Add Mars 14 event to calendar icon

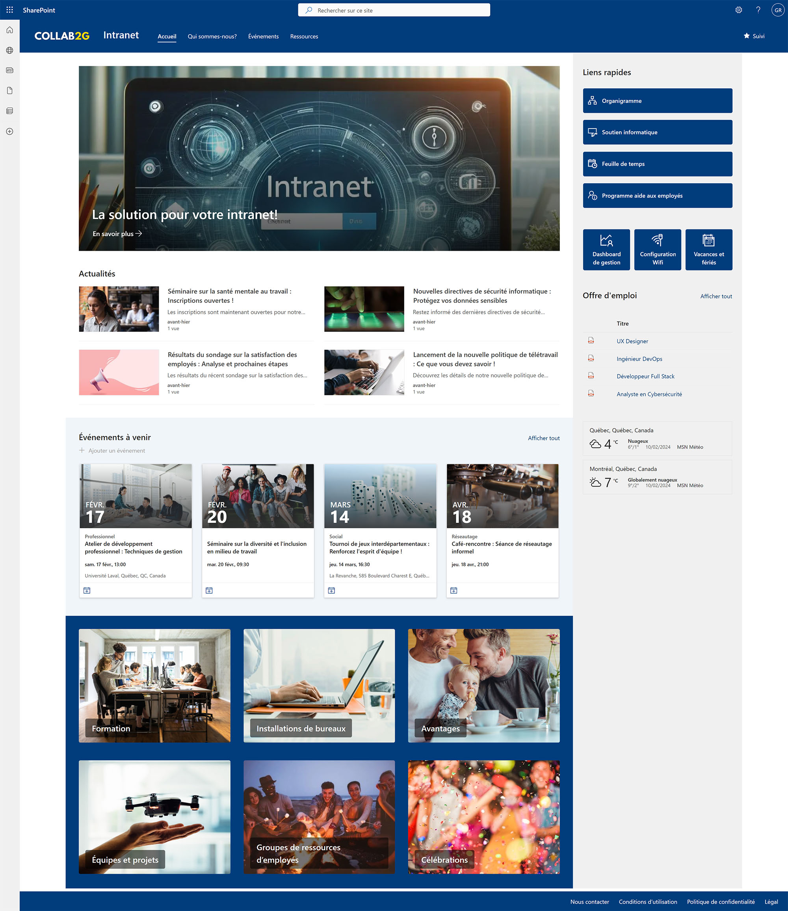click(332, 591)
